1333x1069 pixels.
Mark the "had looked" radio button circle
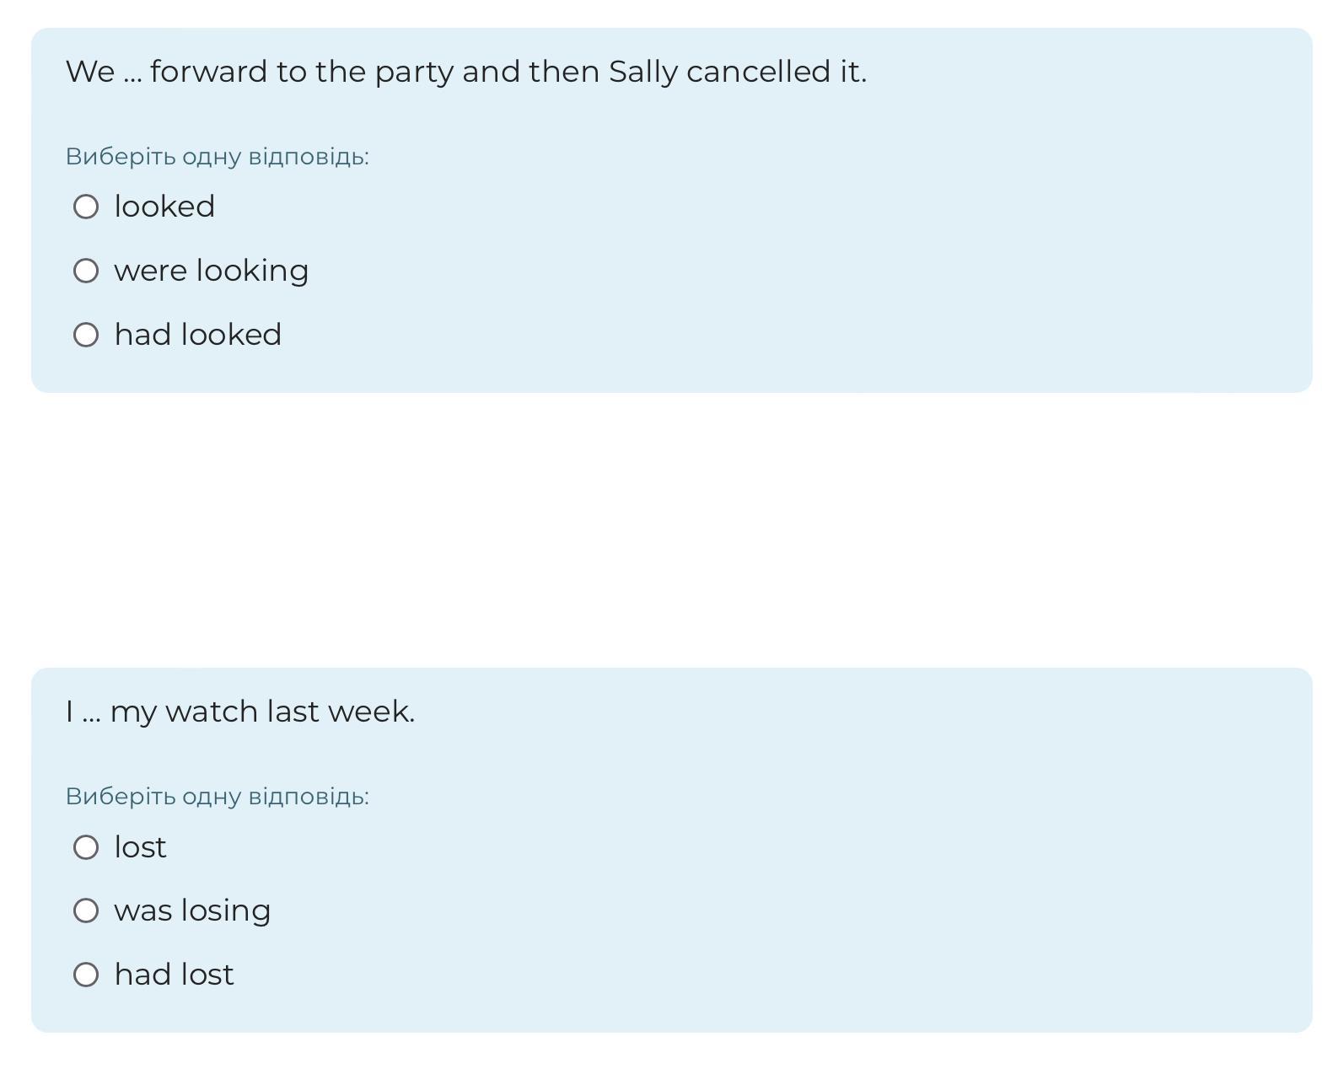click(86, 335)
